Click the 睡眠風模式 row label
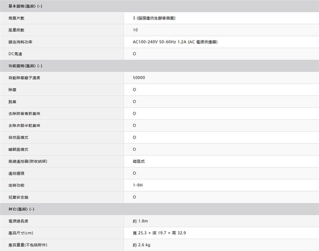The width and height of the screenshot is (319, 251). click(18, 149)
